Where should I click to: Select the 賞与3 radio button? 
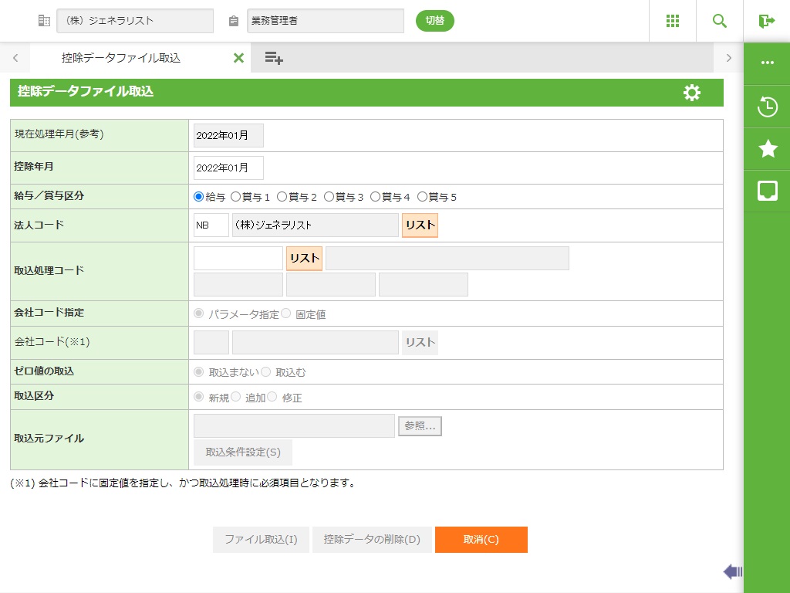[x=329, y=197]
